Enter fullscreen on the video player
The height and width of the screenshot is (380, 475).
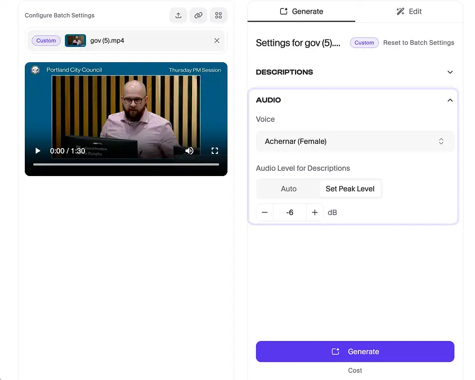[x=215, y=151]
